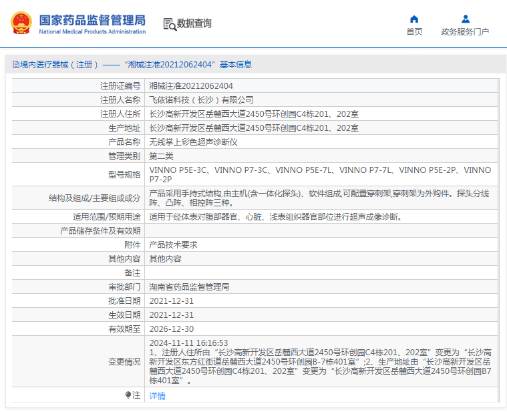Click the 结构及组成 description value
Screen dimensions: 507x412
319,198
